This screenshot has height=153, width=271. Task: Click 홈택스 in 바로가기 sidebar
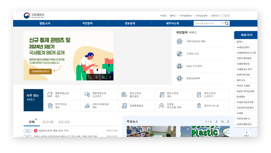click(x=240, y=42)
